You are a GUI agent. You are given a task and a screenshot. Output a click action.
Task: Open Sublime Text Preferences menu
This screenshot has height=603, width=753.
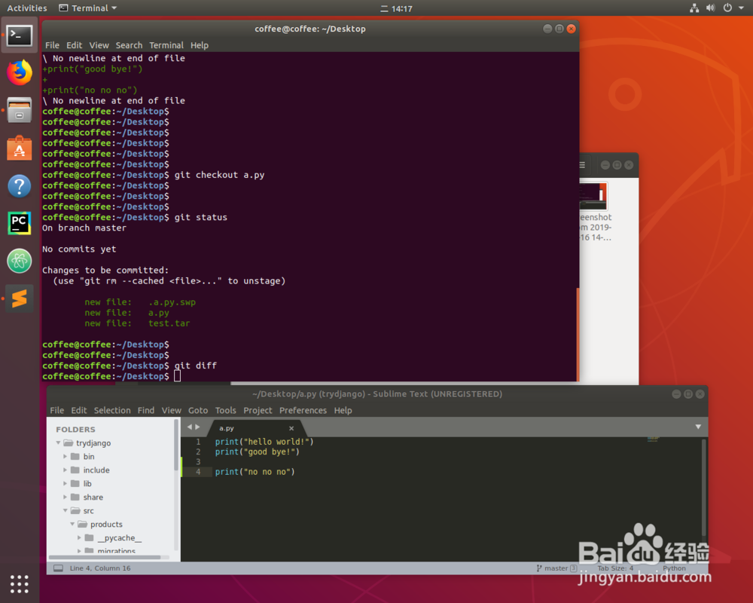click(303, 410)
